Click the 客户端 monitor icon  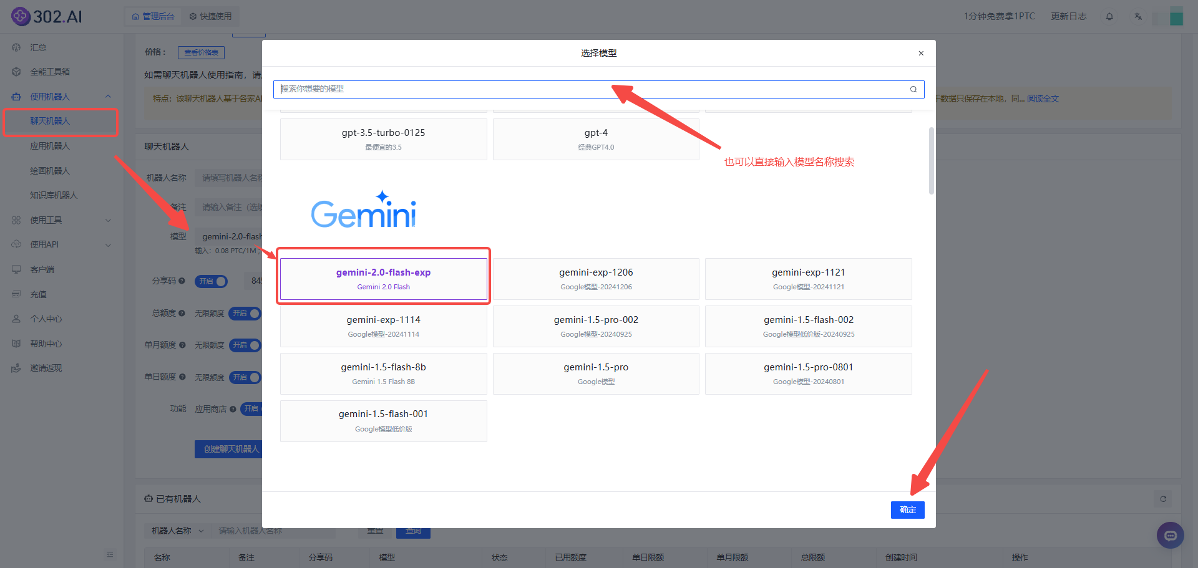(x=16, y=269)
